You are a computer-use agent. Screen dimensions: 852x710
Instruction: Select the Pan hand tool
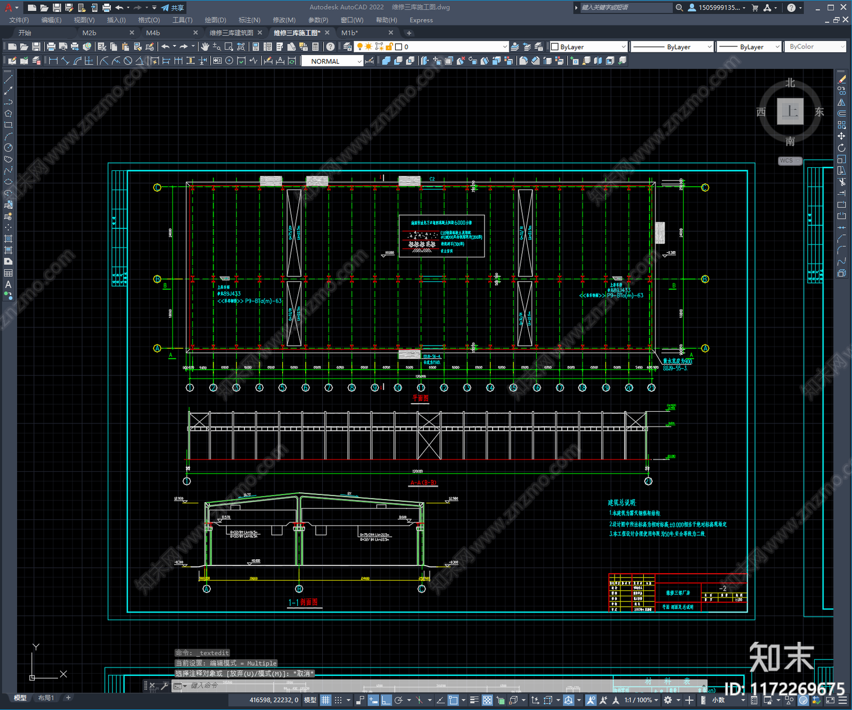pyautogui.click(x=206, y=47)
